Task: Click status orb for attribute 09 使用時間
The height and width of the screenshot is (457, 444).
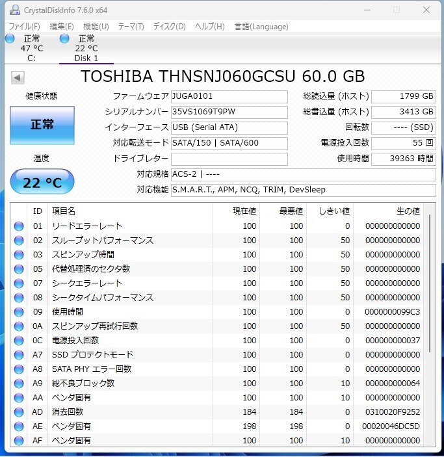Action: [19, 312]
